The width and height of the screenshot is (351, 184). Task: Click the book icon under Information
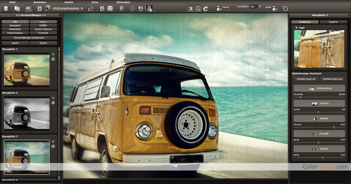121,8
